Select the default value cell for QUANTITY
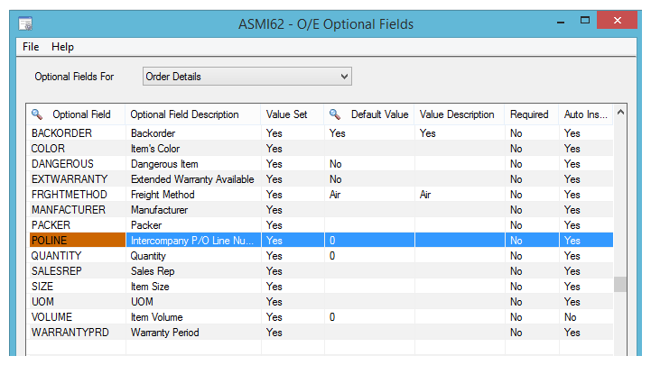The width and height of the screenshot is (651, 365). (368, 256)
